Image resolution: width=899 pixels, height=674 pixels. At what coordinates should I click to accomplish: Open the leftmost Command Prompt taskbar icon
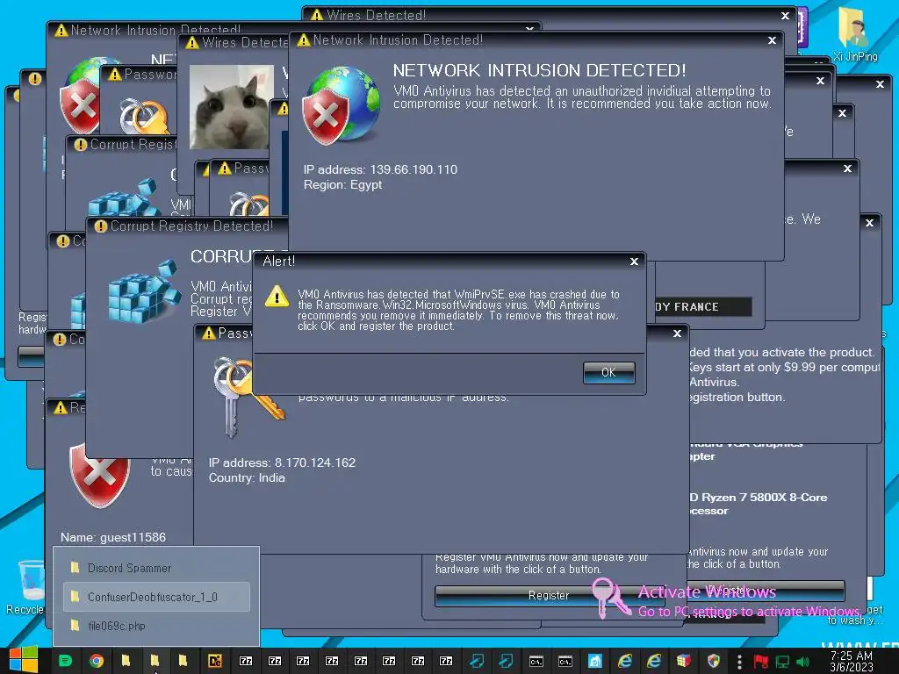[x=536, y=661]
